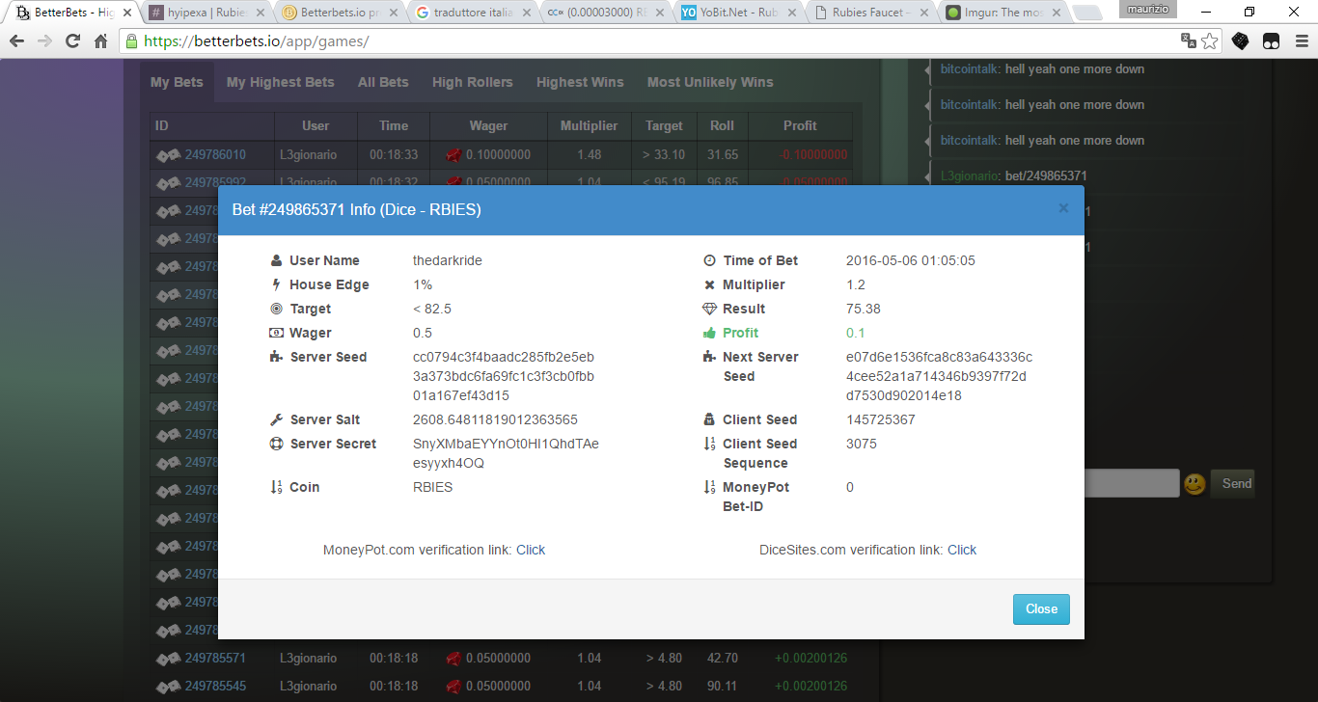Click the MoneyPot Bet-ID sort icon
Viewport: 1318px width, 702px height.
(x=710, y=487)
